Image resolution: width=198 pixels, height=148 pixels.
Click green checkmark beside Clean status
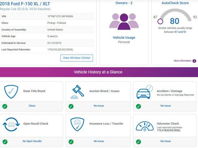pyautogui.click(x=5, y=106)
